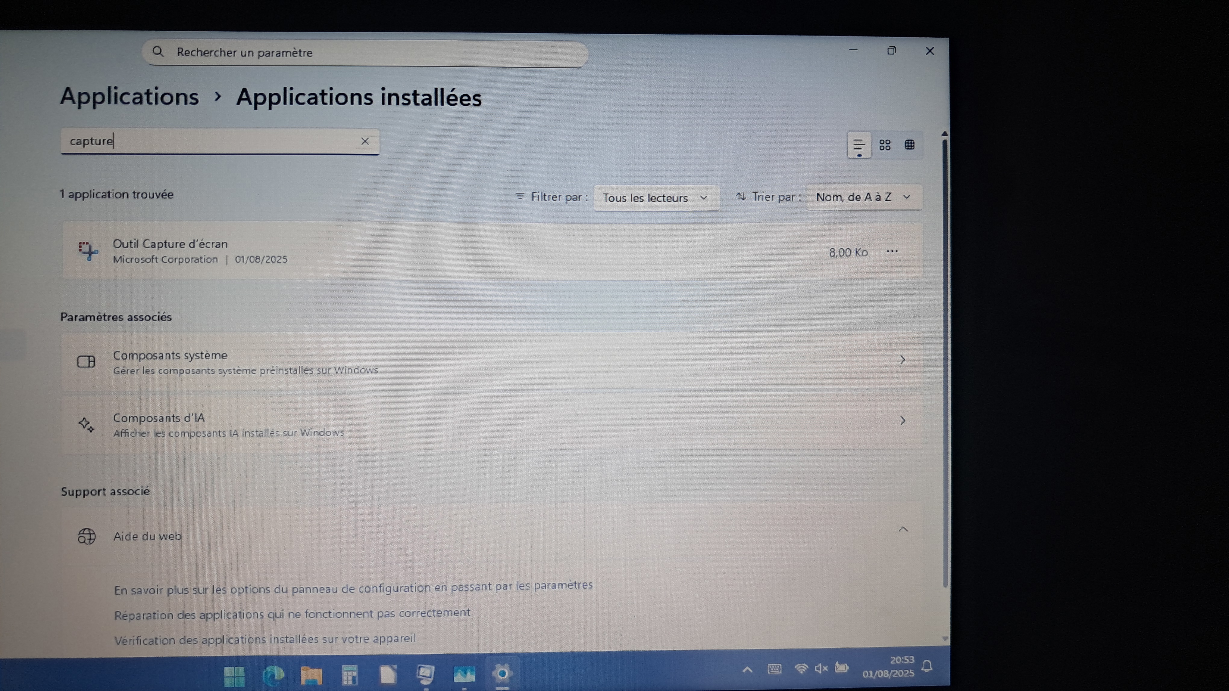The height and width of the screenshot is (691, 1229).
Task: Switch to table view layout
Action: [x=910, y=145]
